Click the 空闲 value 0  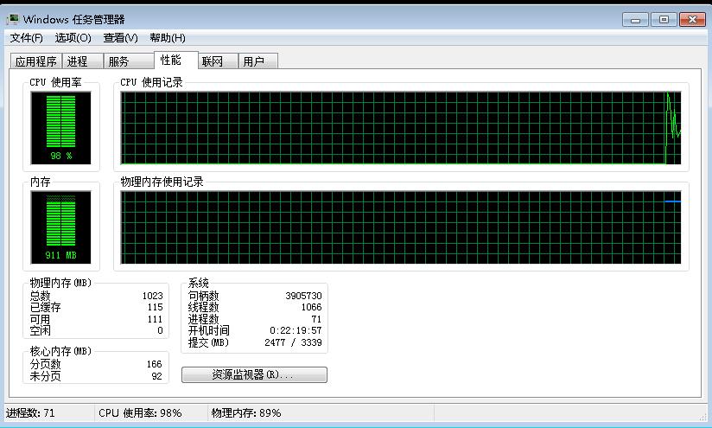(x=160, y=330)
